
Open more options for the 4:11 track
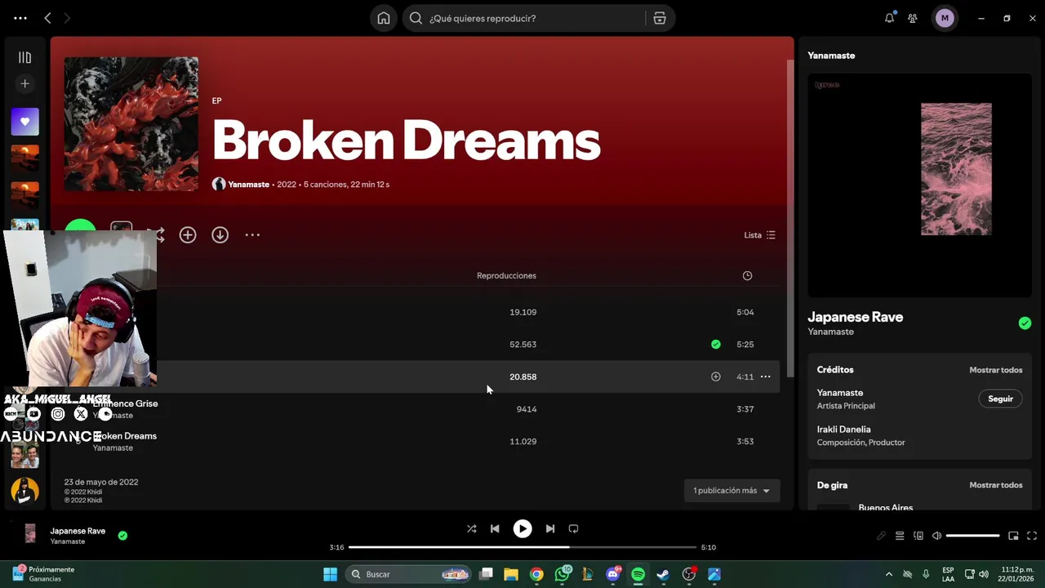pyautogui.click(x=765, y=376)
